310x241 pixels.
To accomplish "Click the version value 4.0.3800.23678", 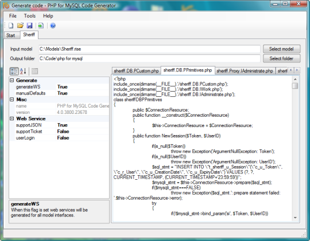I will pos(72,112).
